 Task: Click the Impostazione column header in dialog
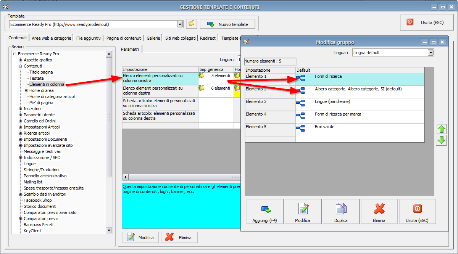coord(270,70)
